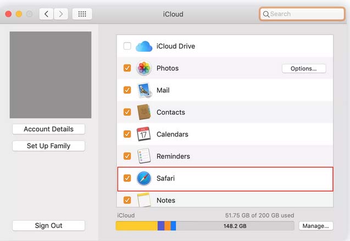The height and width of the screenshot is (241, 350).
Task: Click the iCloud Drive cloud icon
Action: (144, 46)
